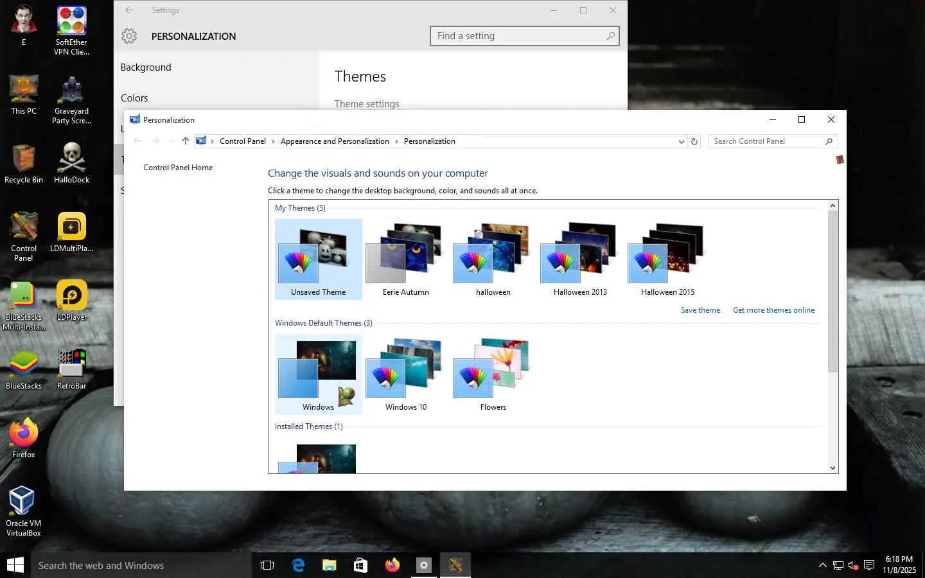Click the Personalization Control Panel taskbar icon
Viewport: 925px width, 578px height.
455,565
